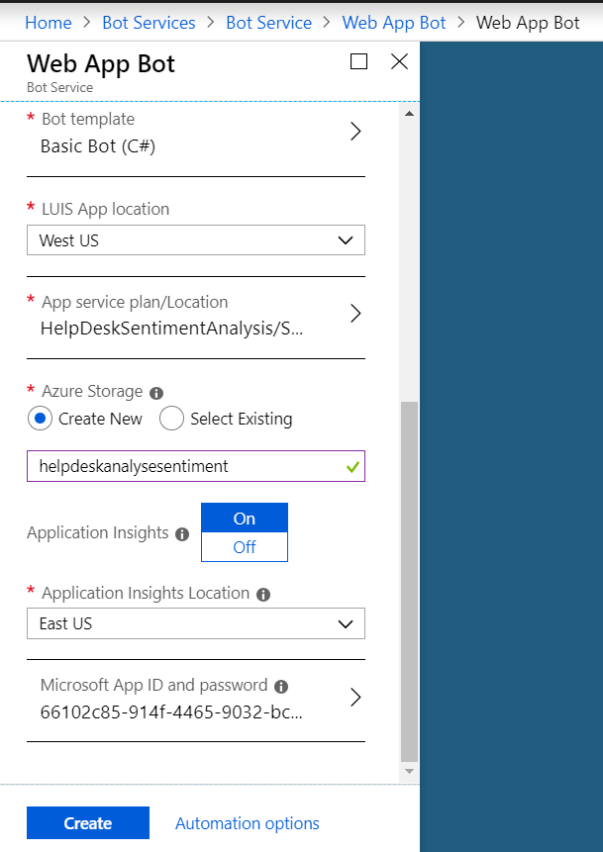Select the Select Existing storage option
This screenshot has height=852, width=603.
(171, 419)
